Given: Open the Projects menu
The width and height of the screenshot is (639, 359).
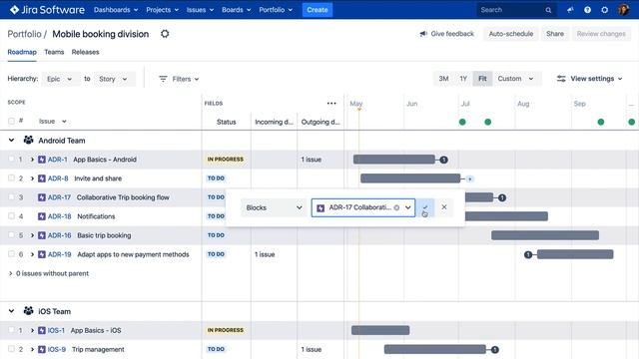Looking at the screenshot, I should [x=162, y=10].
